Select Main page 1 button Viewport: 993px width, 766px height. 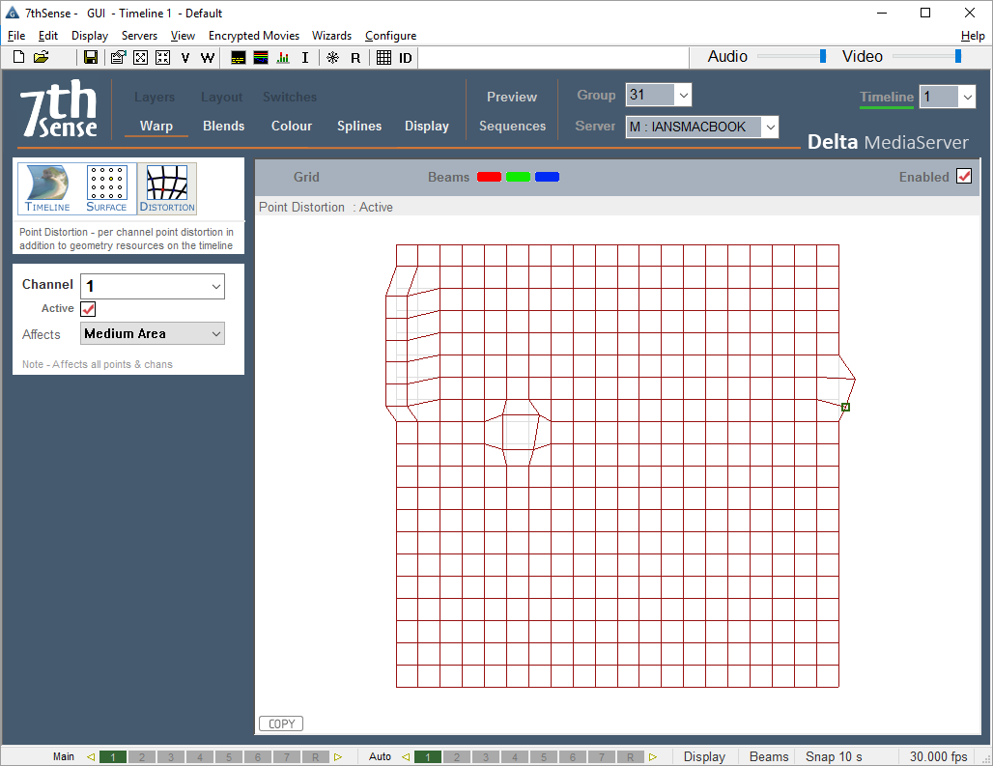(x=113, y=756)
